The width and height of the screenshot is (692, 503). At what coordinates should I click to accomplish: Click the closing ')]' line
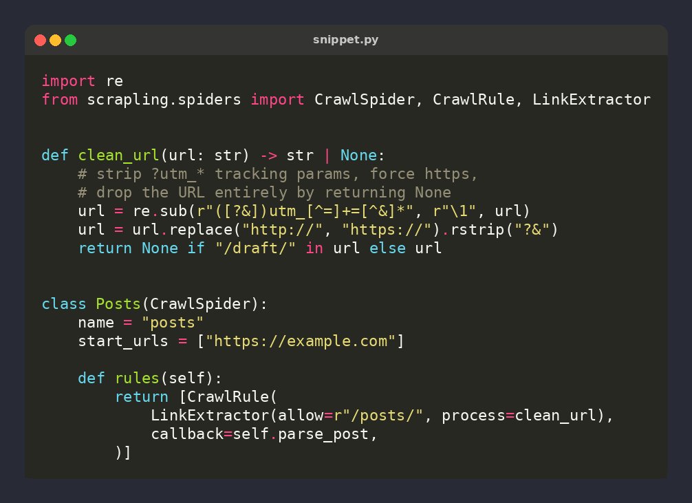click(x=123, y=453)
